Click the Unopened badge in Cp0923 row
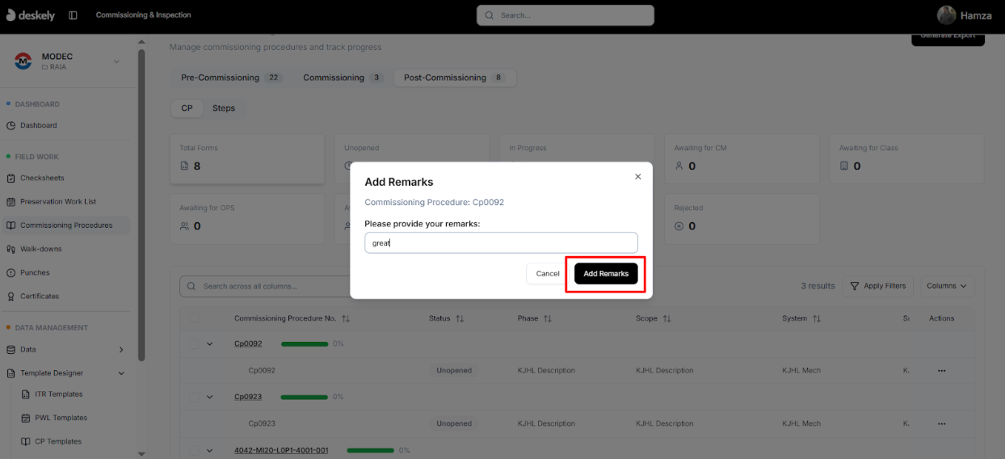 pos(454,423)
